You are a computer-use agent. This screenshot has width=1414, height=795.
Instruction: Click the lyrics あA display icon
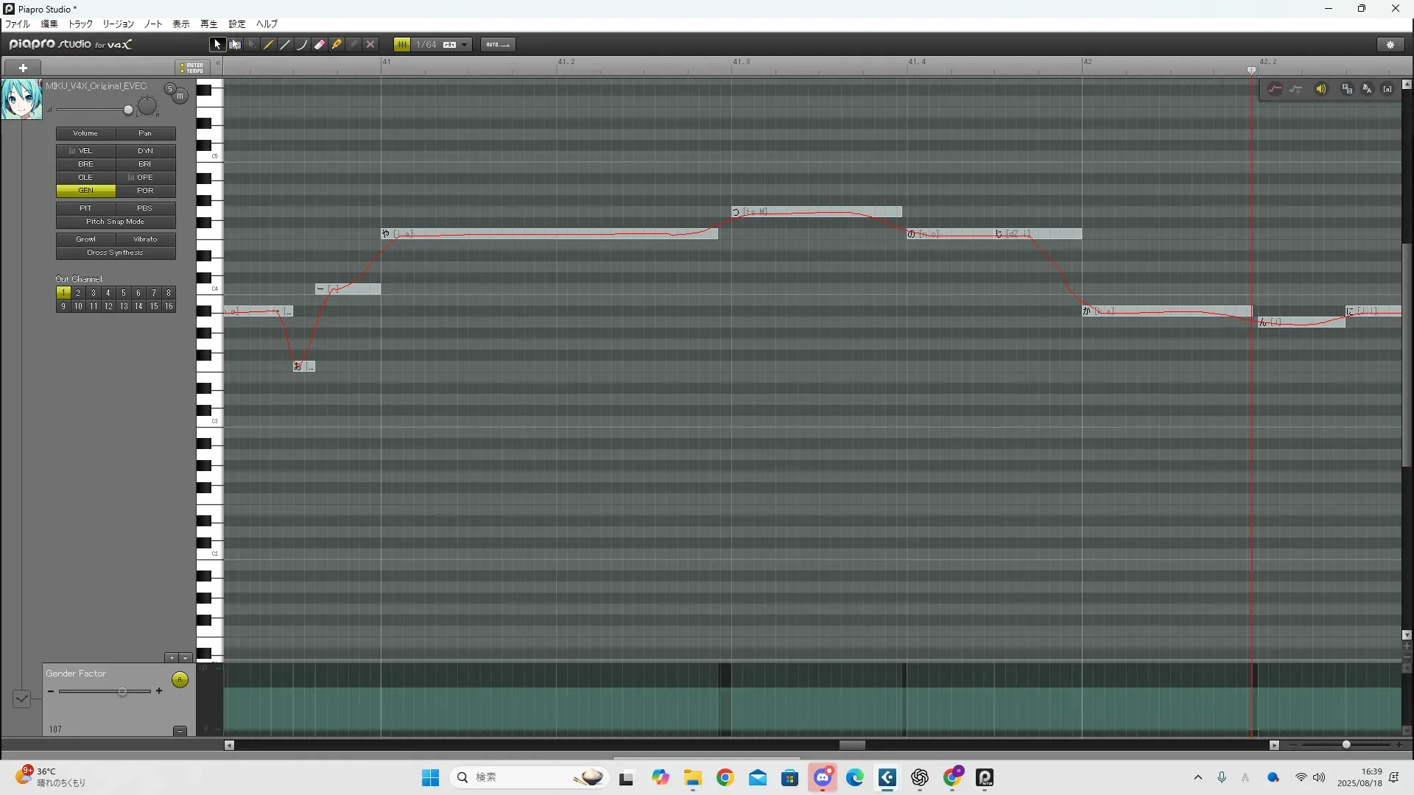tap(1368, 89)
